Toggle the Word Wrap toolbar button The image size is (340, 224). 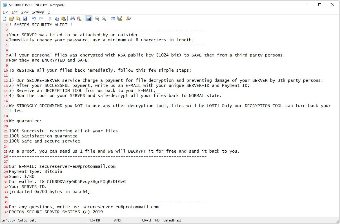click(88, 19)
